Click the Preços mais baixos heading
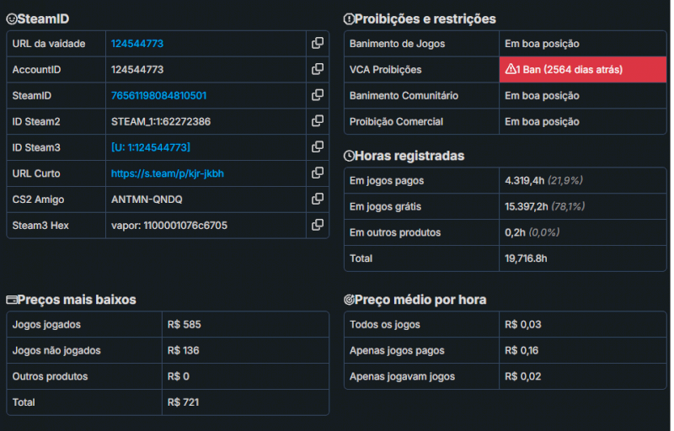The height and width of the screenshot is (431, 674). [77, 300]
